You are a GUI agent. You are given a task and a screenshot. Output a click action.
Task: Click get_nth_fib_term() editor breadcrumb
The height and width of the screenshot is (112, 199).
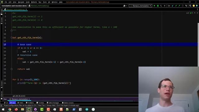click(x=19, y=96)
